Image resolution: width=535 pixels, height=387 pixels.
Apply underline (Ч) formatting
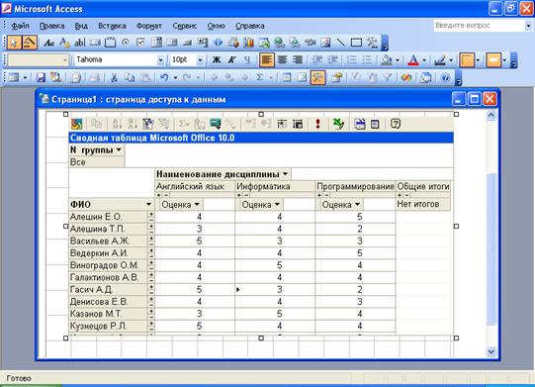point(247,60)
